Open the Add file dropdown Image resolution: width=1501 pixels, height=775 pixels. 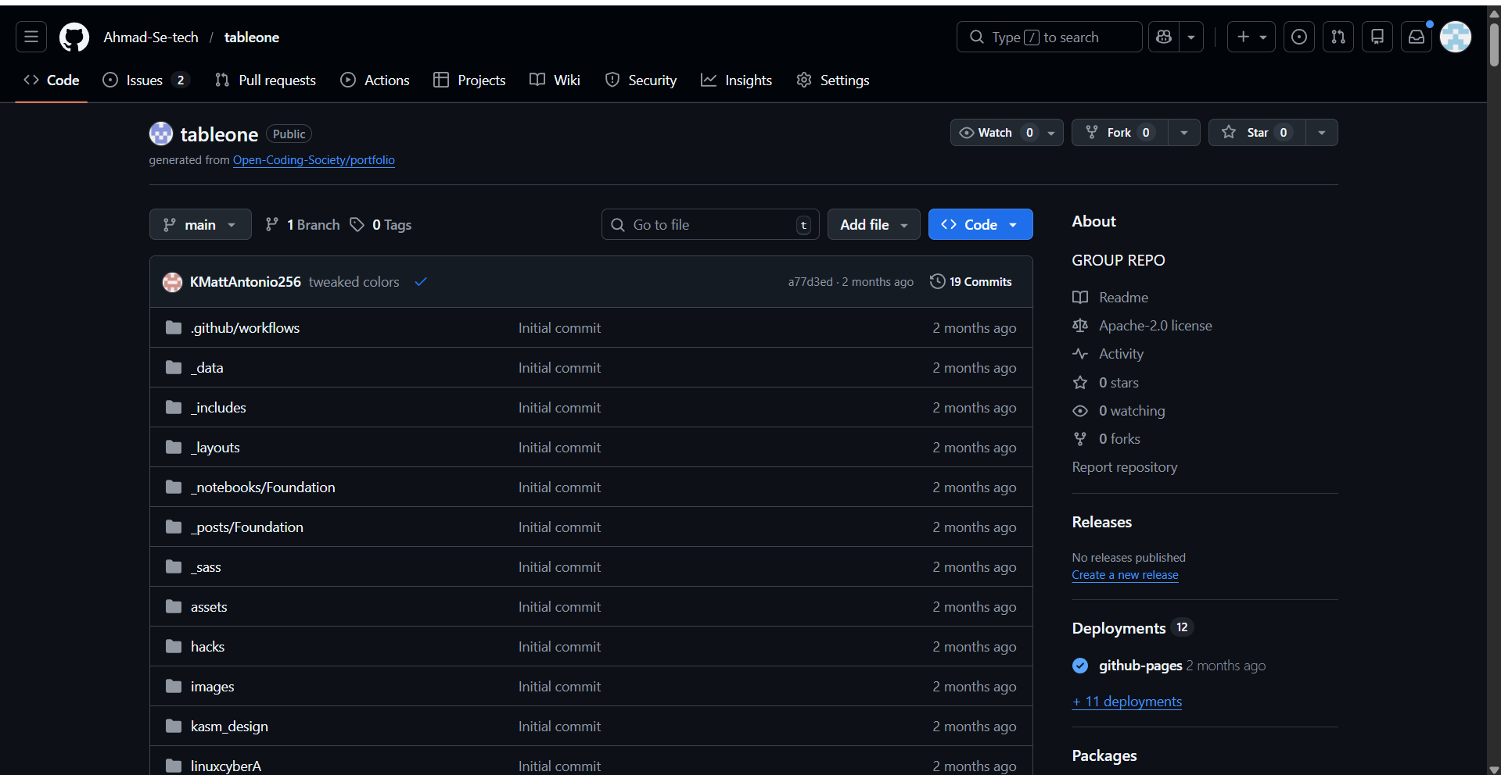click(x=874, y=224)
